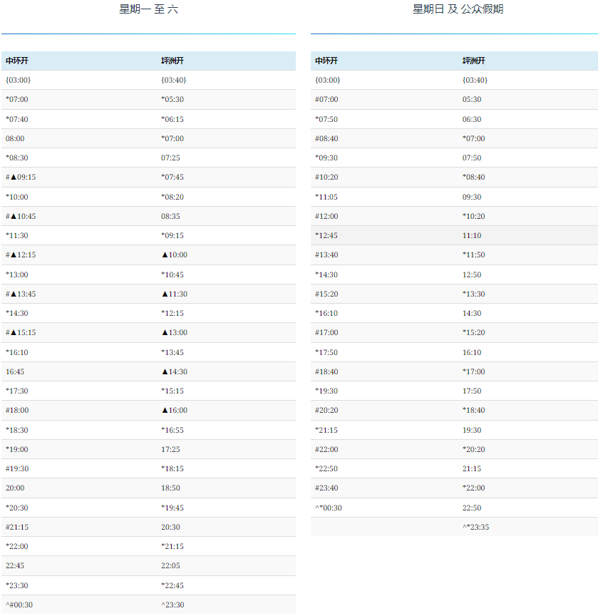
Task: Select the #12:00 time entry
Action: tap(326, 216)
